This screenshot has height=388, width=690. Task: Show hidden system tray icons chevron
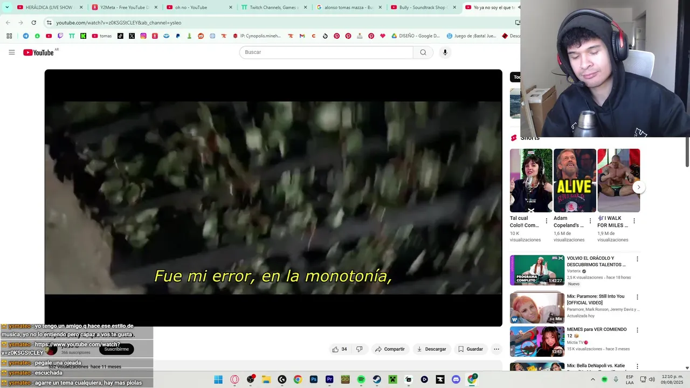(592, 379)
